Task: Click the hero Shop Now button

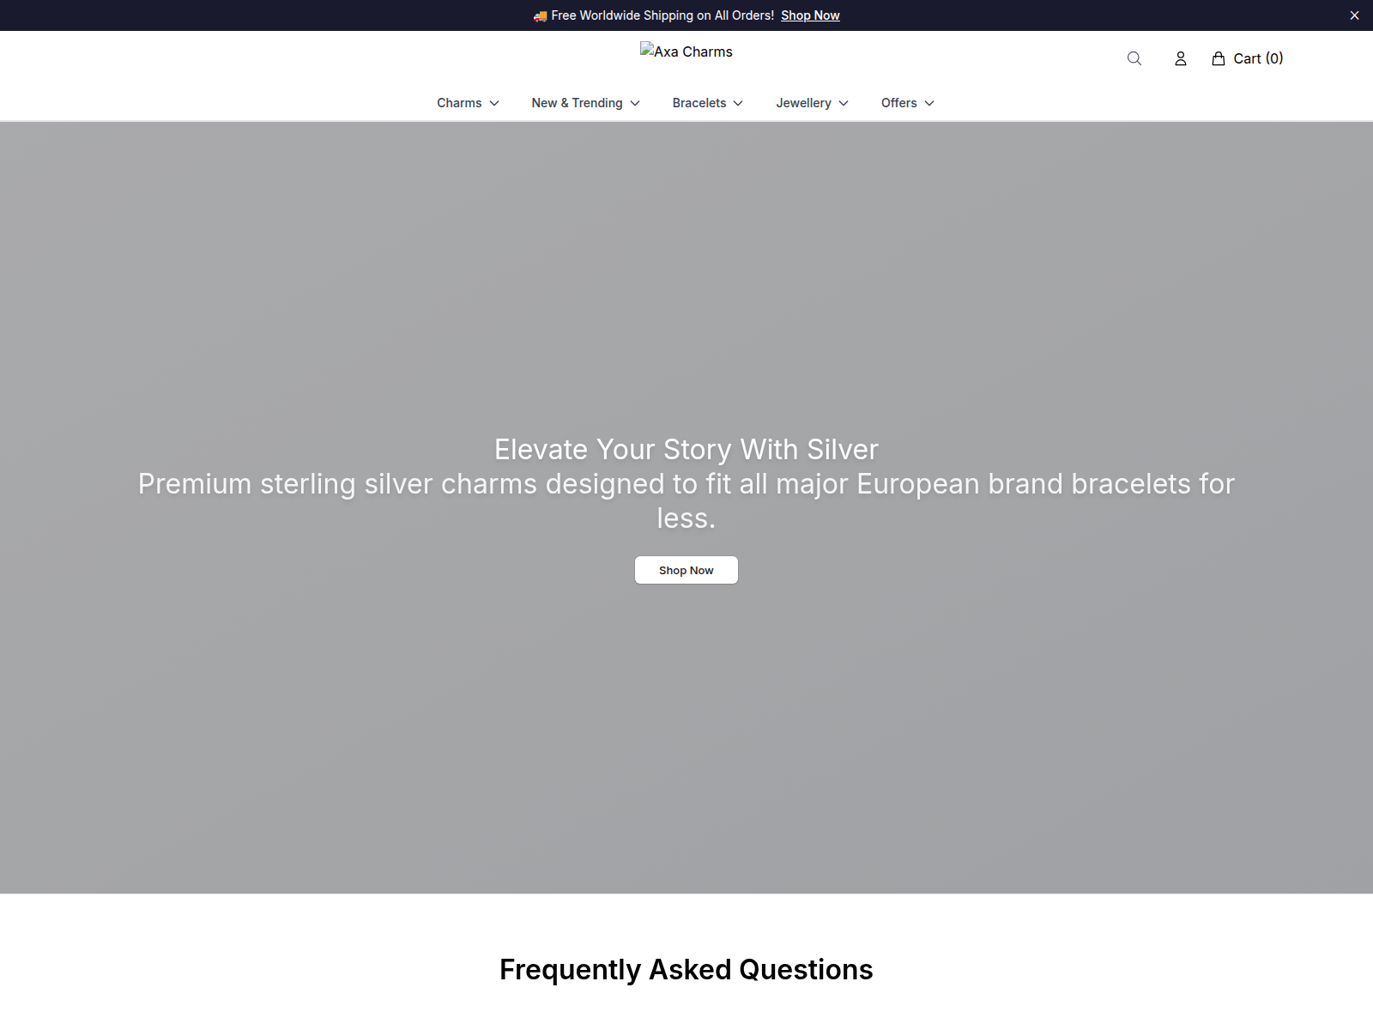Action: (686, 570)
